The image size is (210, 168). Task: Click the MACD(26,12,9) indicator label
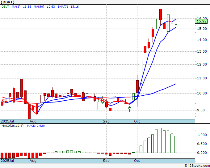coord(12,126)
